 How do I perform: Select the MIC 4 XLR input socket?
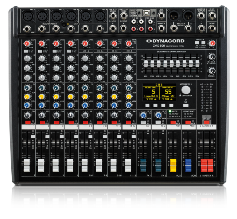71,16
